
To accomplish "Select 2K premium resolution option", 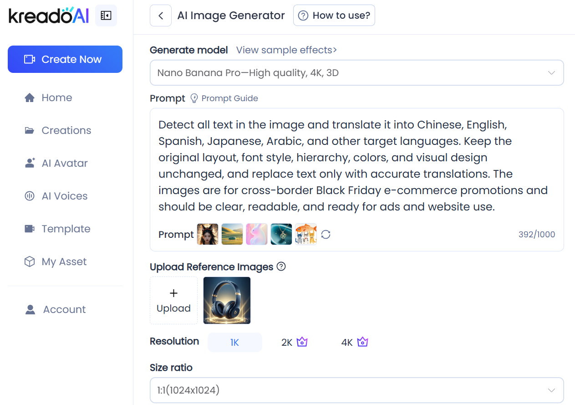I will point(294,343).
